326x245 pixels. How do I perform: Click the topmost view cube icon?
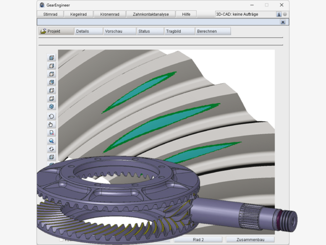click(x=52, y=58)
